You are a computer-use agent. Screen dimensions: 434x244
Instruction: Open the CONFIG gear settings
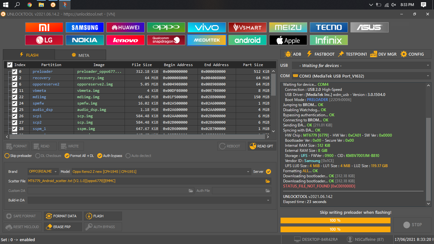[412, 54]
